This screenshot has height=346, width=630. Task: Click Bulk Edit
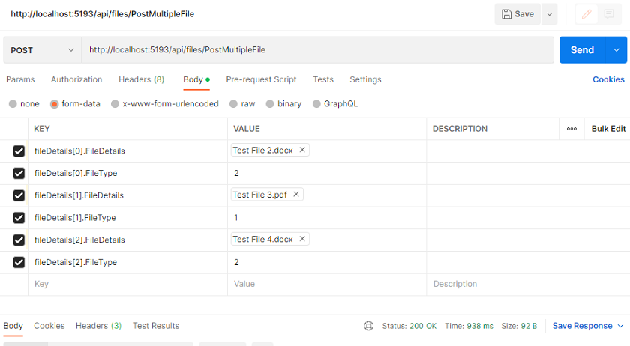pyautogui.click(x=608, y=129)
